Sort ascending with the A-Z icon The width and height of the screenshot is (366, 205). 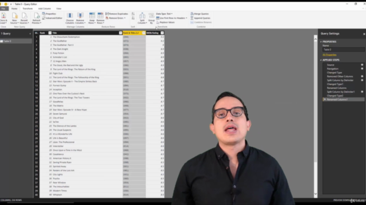point(133,14)
